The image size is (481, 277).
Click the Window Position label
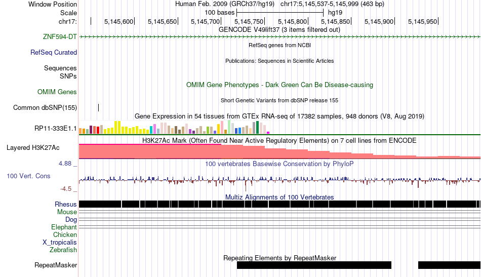(53, 4)
